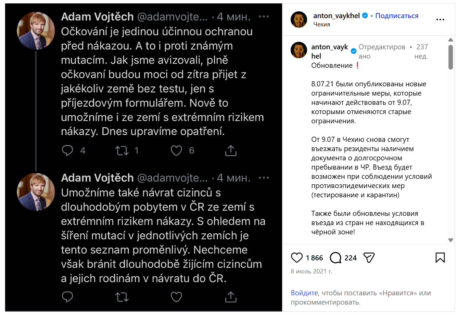Image resolution: width=456 pixels, height=320 pixels.
Task: Like the first tweet with 6 likes
Action: coord(176,150)
